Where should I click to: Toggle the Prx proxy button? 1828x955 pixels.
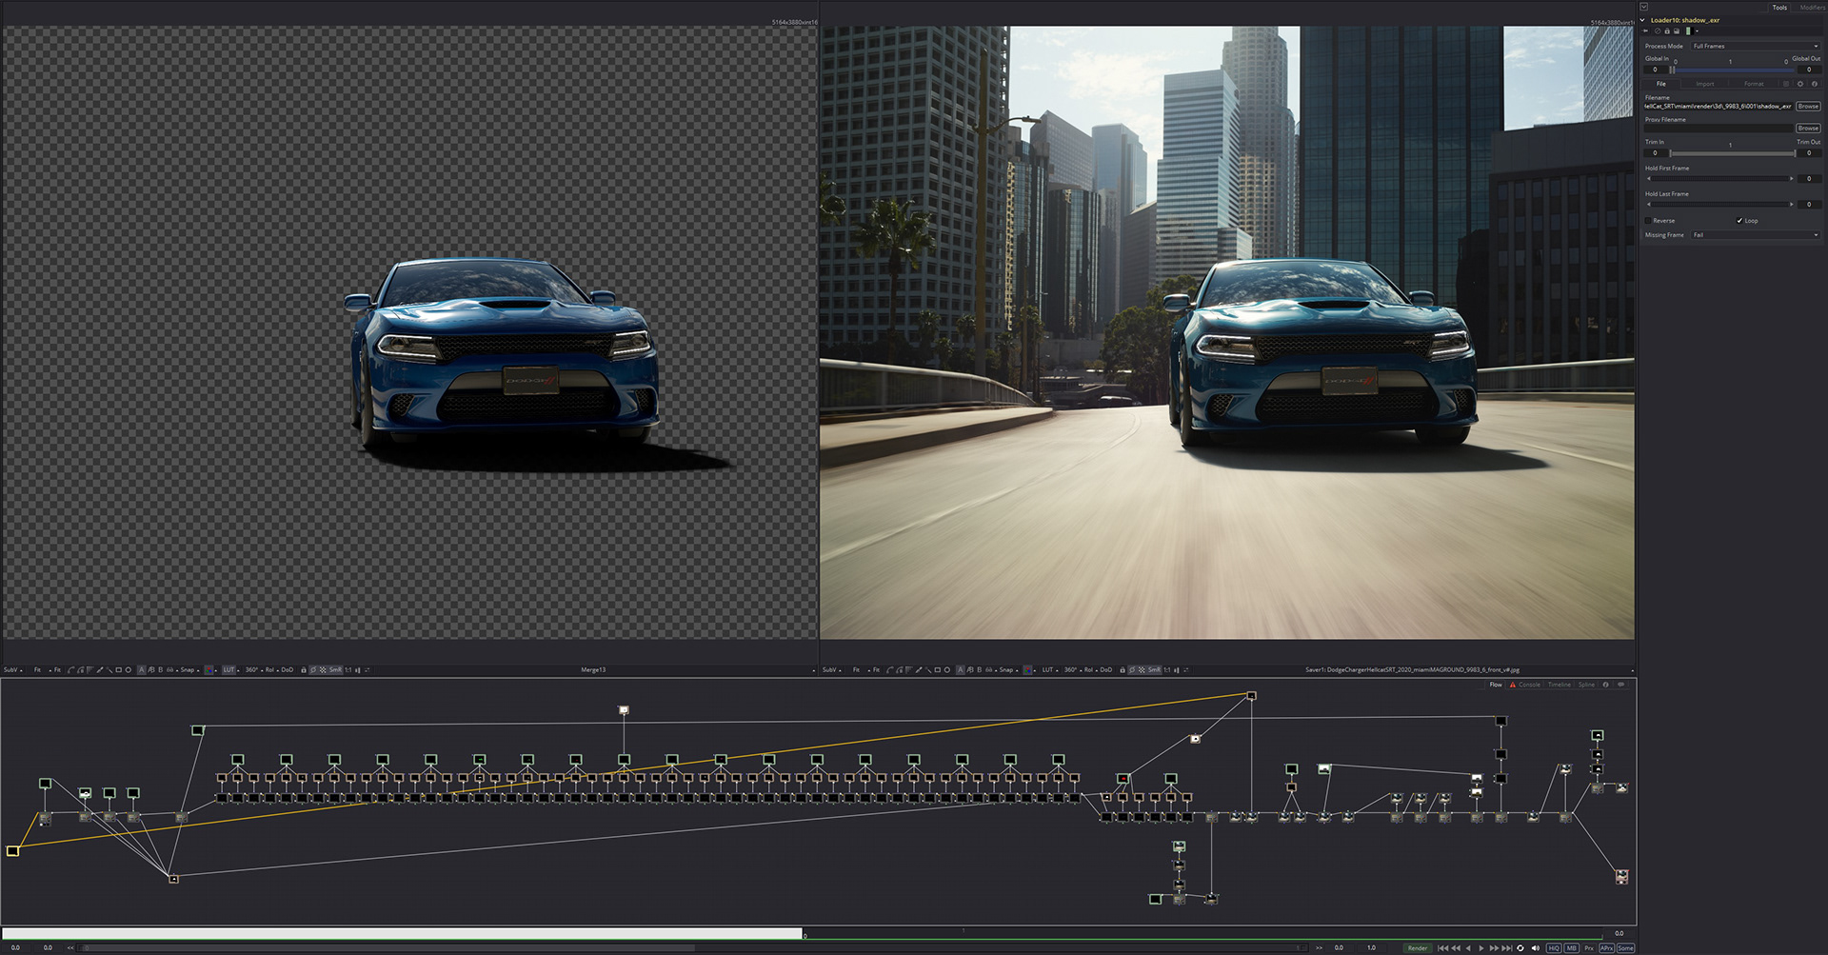point(1589,948)
